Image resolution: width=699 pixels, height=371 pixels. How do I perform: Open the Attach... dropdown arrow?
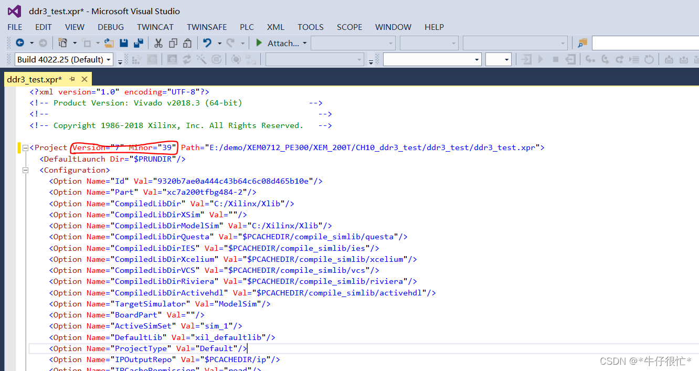point(304,43)
